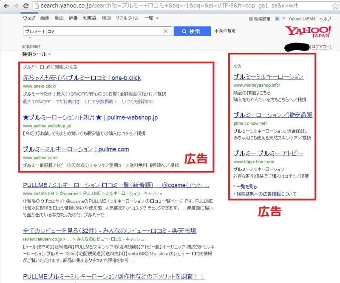Open the 検索ツール dropdown
This screenshot has width=340, height=283.
click(x=37, y=54)
